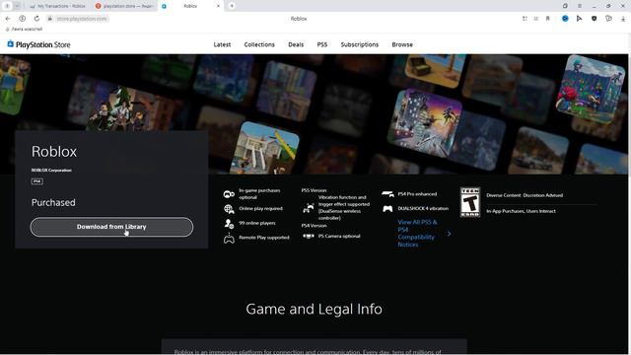This screenshot has width=631, height=355.
Task: Click the paper-plane send extension icon
Action: 579,19
